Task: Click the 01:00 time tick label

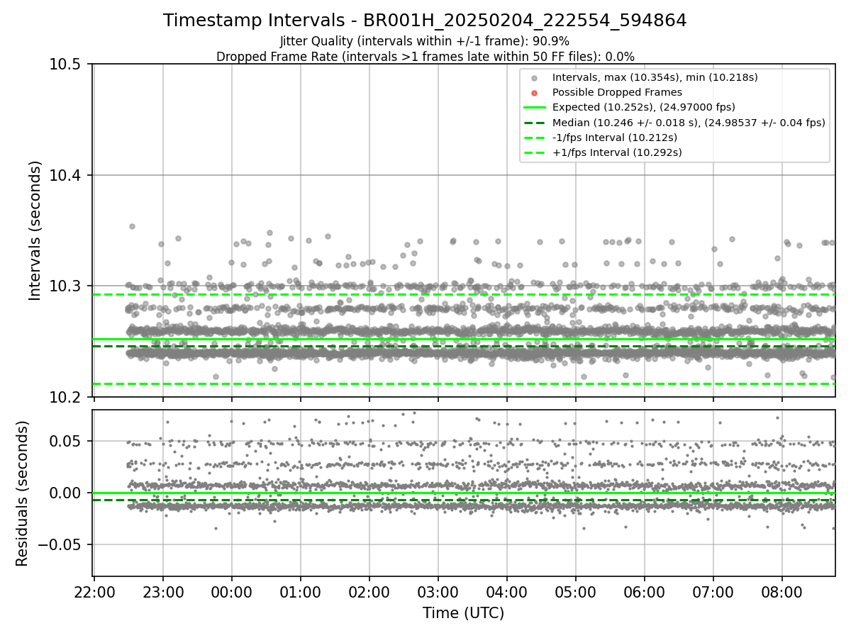Action: [301, 591]
